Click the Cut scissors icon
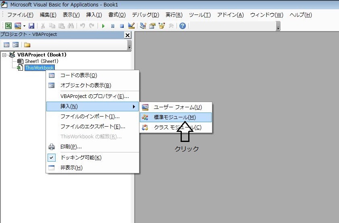This screenshot has height=223, width=339. click(x=43, y=26)
